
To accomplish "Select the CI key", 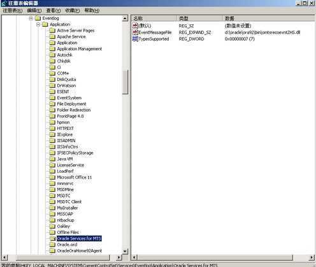I will (59, 68).
